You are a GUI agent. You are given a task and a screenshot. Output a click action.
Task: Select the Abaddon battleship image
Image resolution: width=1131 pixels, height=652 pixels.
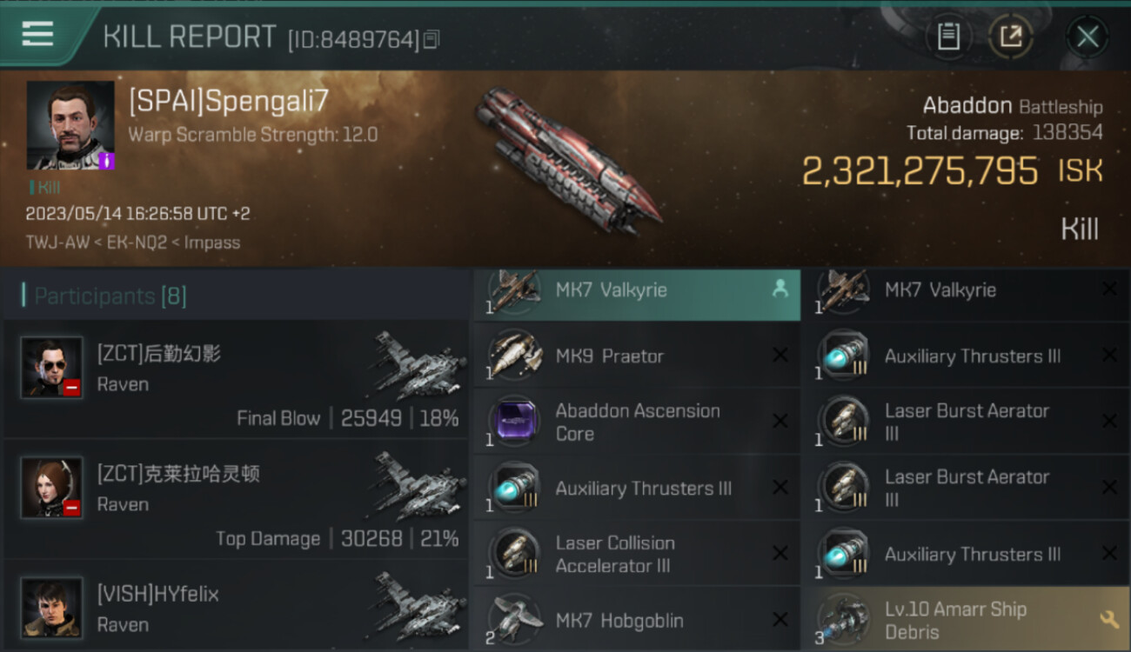[566, 159]
